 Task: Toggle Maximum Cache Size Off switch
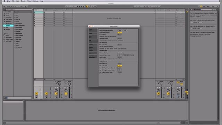pos(120,55)
